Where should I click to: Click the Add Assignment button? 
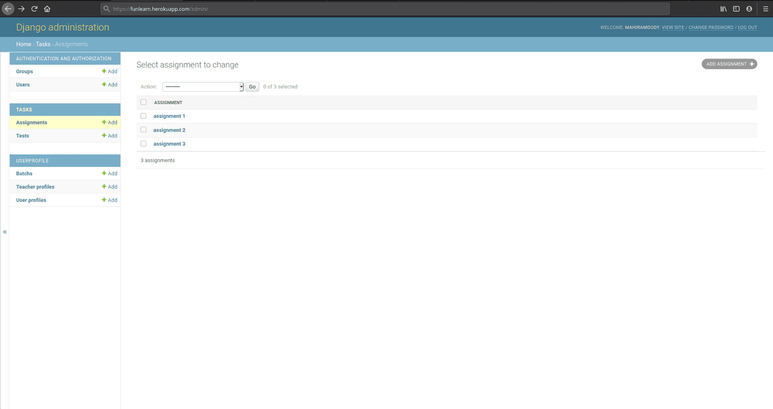pyautogui.click(x=729, y=64)
